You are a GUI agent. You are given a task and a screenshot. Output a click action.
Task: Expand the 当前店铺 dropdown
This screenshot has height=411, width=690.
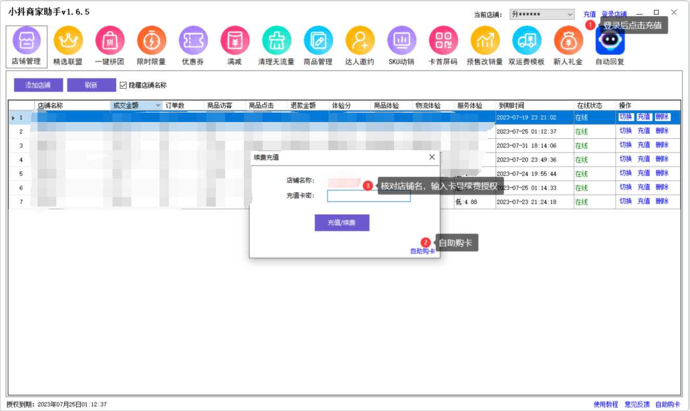(x=570, y=15)
